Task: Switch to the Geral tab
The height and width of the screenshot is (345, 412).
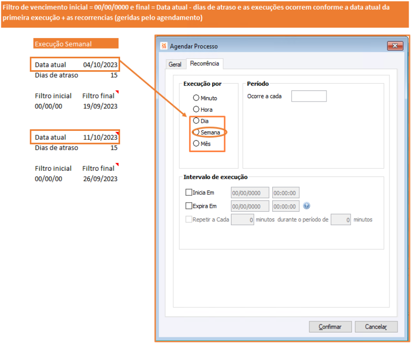Action: tap(175, 64)
